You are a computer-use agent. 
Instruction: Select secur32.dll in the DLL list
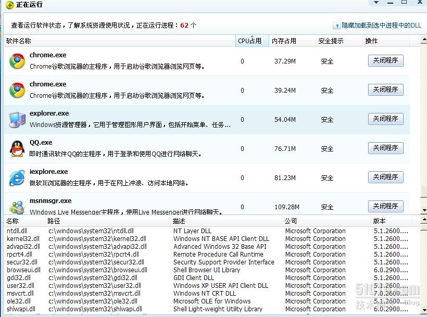[x=22, y=262]
